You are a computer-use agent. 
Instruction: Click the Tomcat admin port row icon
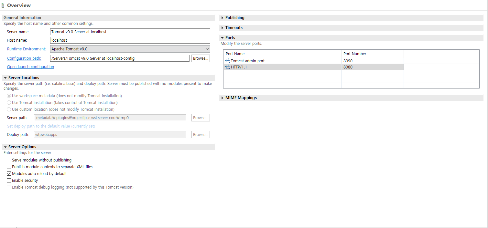pos(228,61)
